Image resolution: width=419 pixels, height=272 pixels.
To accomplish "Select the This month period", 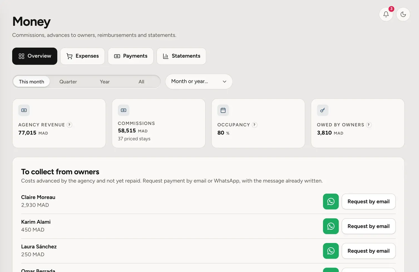I will [32, 82].
